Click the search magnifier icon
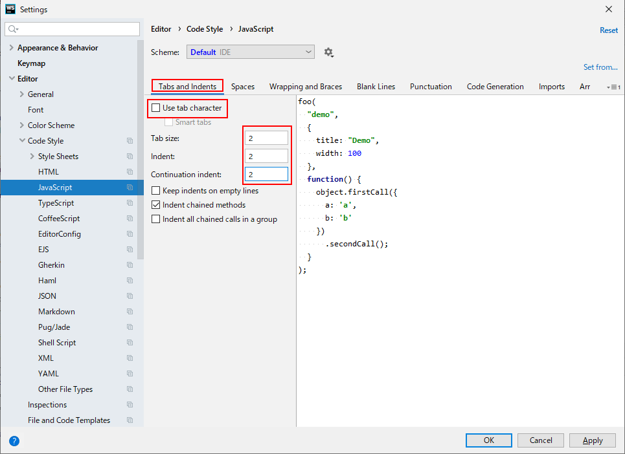The width and height of the screenshot is (625, 454). pyautogui.click(x=13, y=28)
